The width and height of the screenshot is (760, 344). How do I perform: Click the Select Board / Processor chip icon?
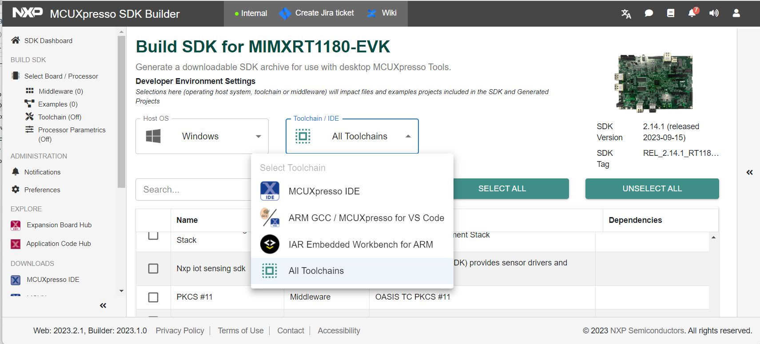[16, 76]
